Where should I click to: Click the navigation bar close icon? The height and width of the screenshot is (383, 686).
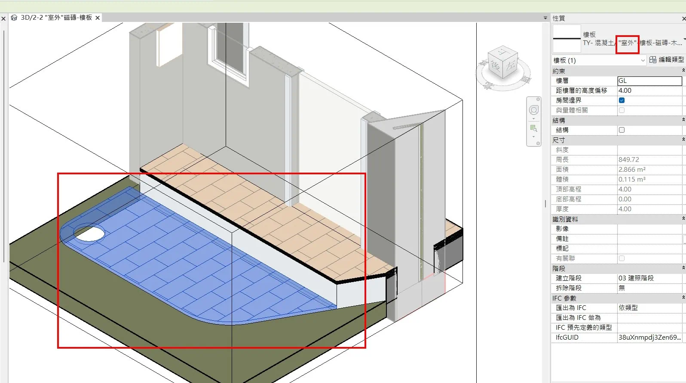(538, 99)
